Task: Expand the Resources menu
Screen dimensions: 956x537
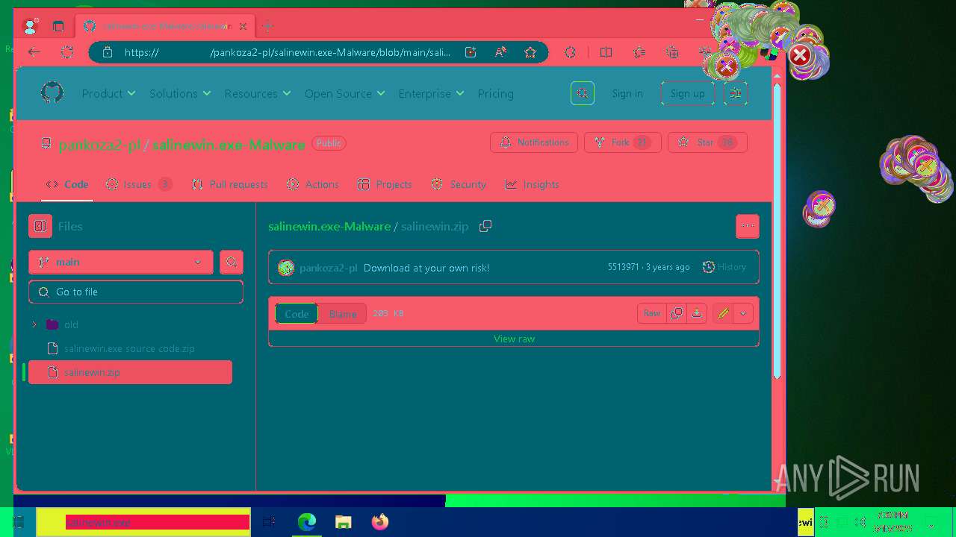Action: pyautogui.click(x=258, y=93)
